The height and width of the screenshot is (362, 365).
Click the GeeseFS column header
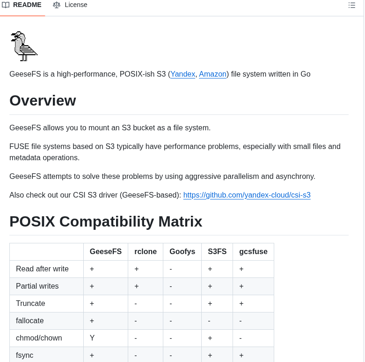105,252
